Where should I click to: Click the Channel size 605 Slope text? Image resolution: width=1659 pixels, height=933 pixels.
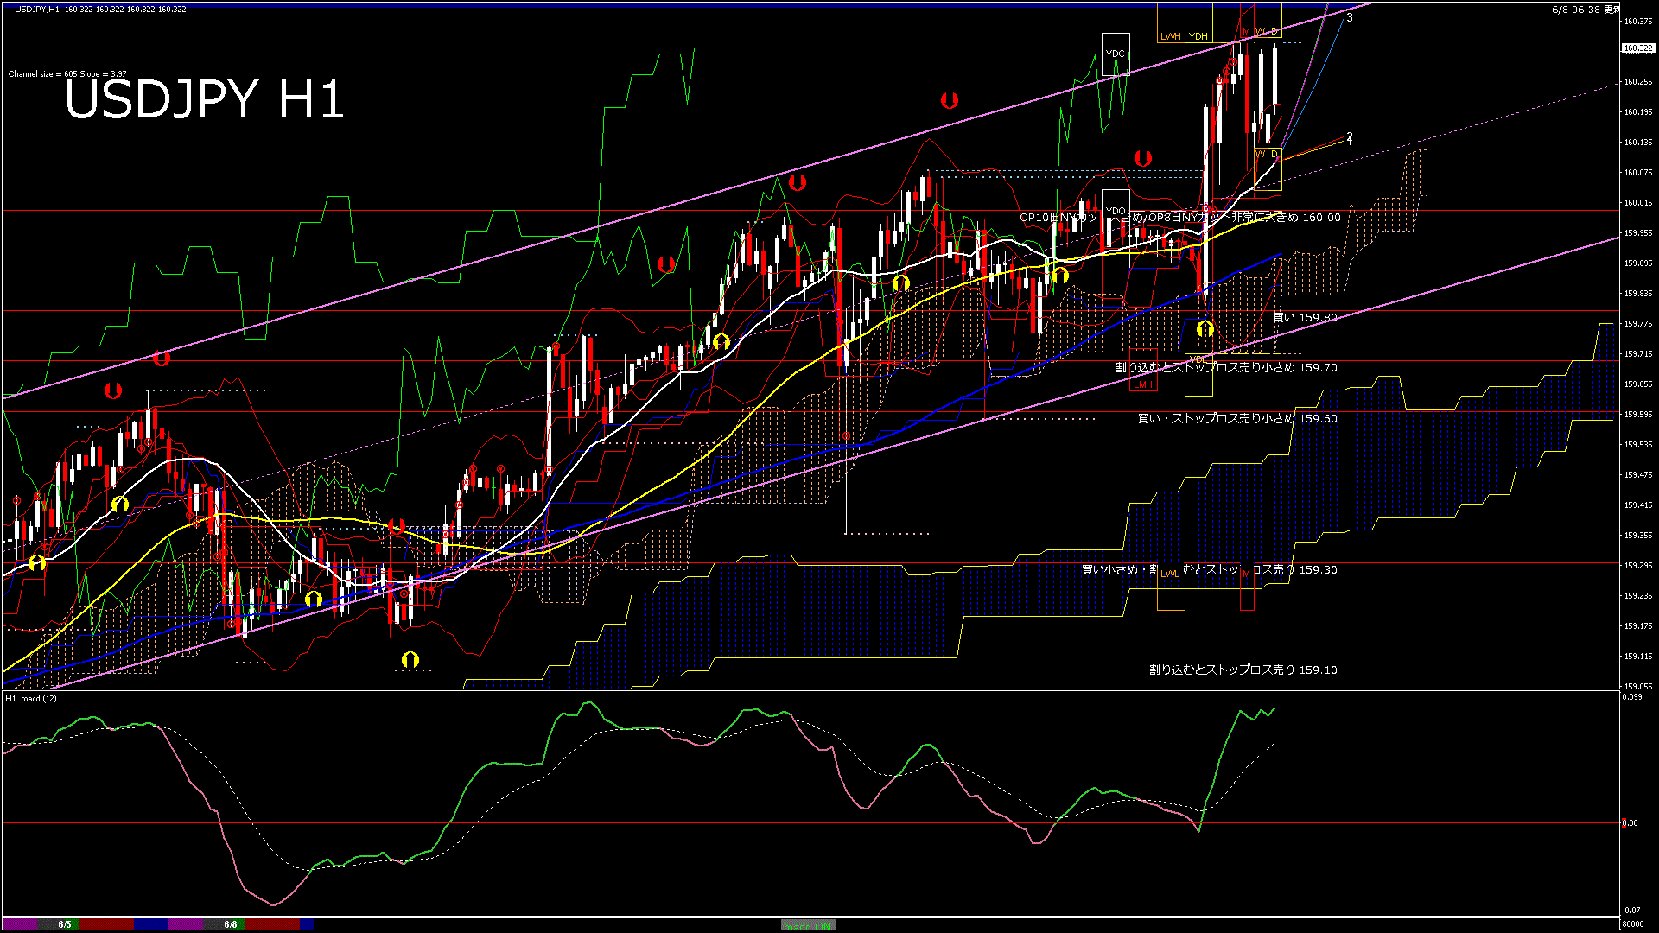coord(67,74)
